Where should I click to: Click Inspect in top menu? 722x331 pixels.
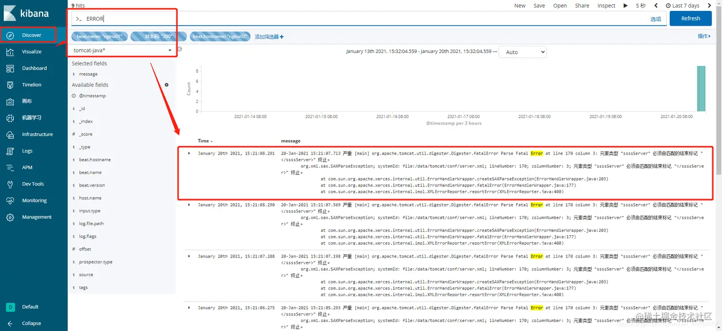point(606,6)
